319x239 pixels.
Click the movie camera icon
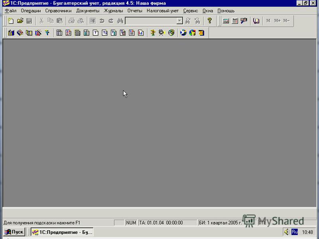click(162, 33)
